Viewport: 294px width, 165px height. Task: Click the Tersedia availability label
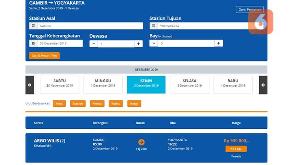(236, 156)
